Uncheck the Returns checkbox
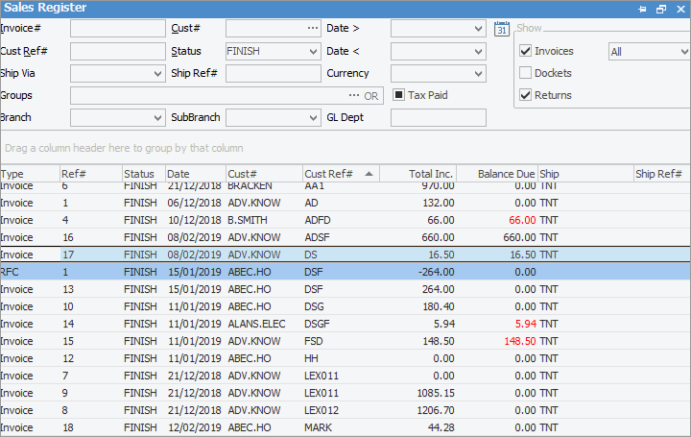 click(x=525, y=95)
